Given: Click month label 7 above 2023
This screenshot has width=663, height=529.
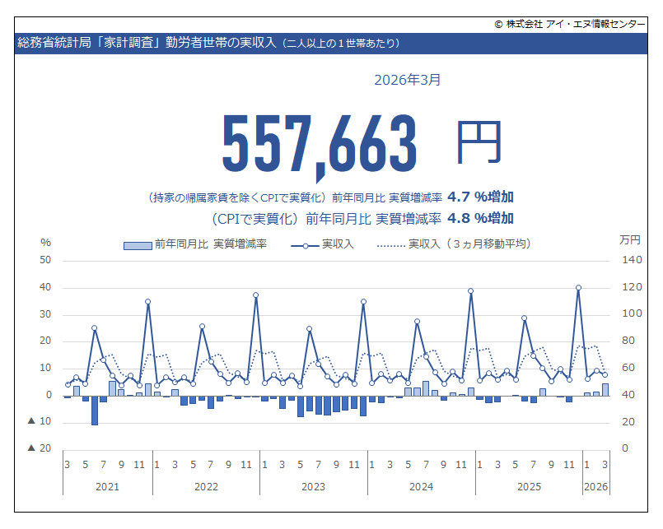Looking at the screenshot, I should [319, 465].
